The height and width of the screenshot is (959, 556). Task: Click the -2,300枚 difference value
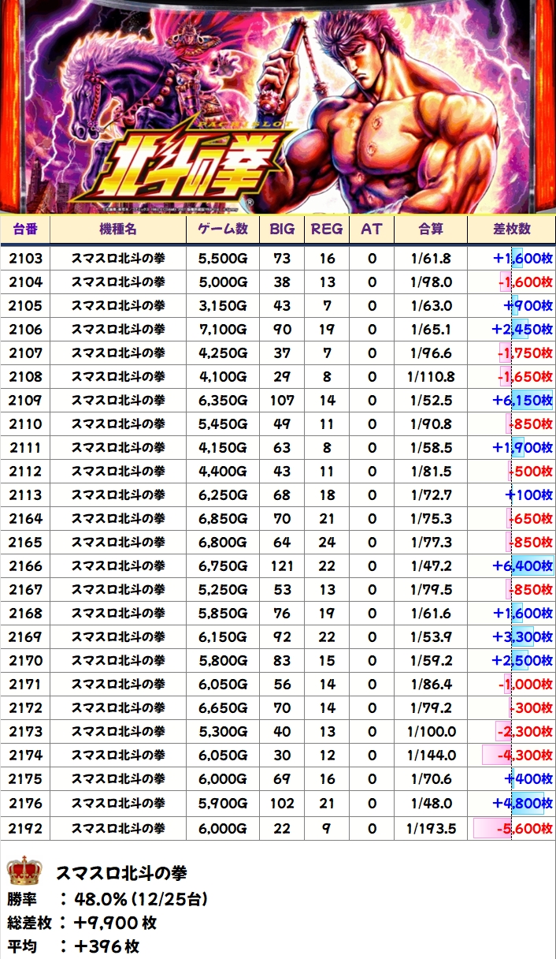pos(524,732)
